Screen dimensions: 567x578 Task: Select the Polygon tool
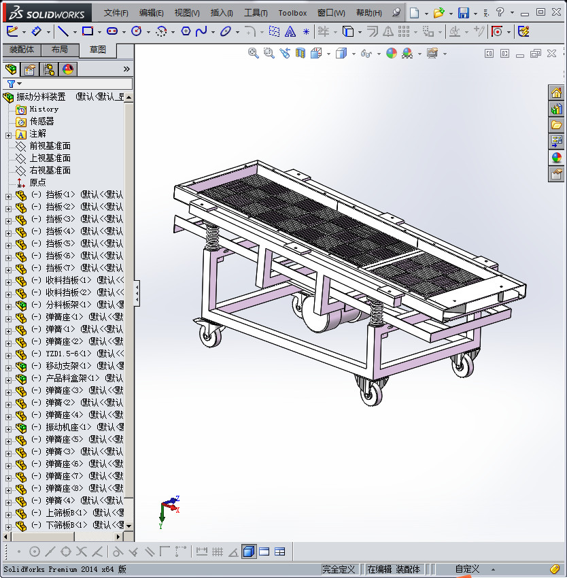[186, 32]
